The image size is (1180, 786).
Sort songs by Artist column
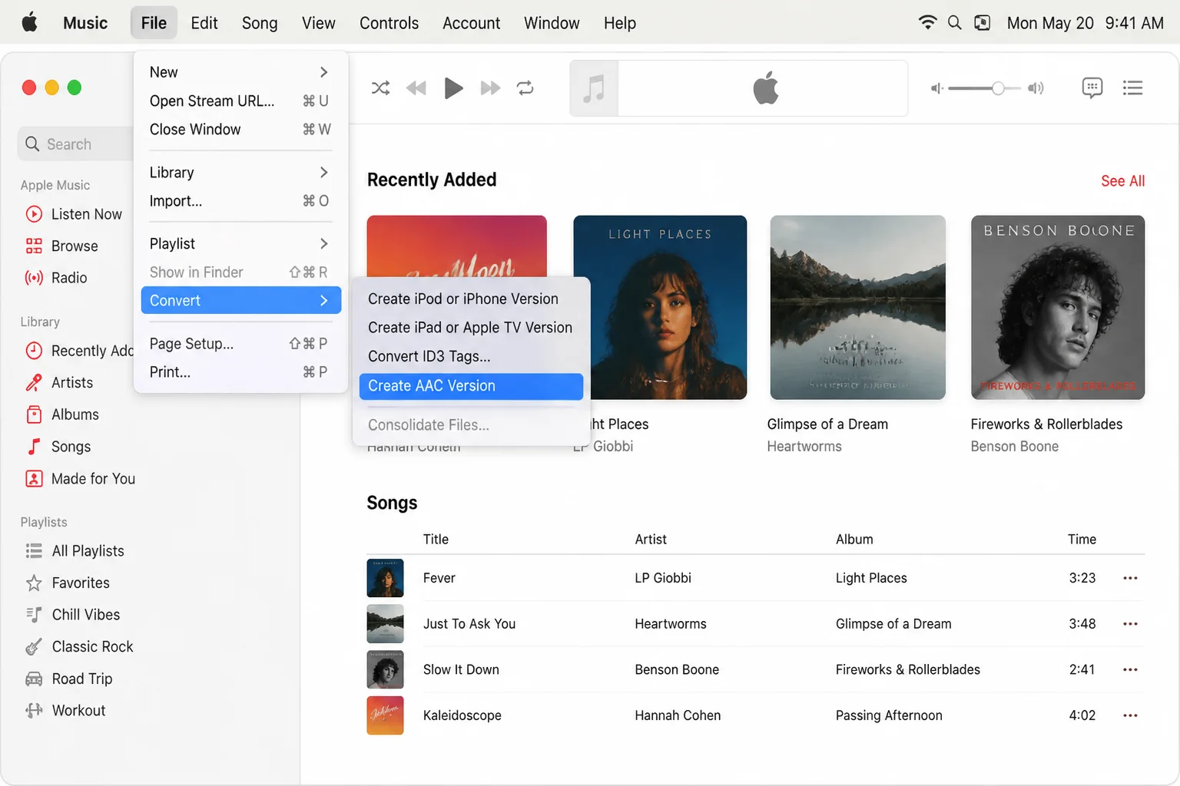(x=651, y=540)
